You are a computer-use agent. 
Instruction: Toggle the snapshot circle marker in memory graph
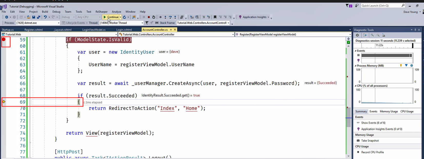412,66
